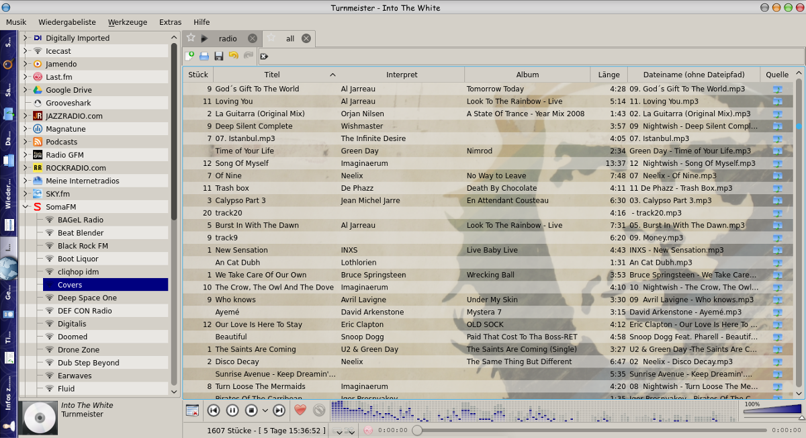Open the Hilfe menu
The height and width of the screenshot is (438, 806).
201,22
